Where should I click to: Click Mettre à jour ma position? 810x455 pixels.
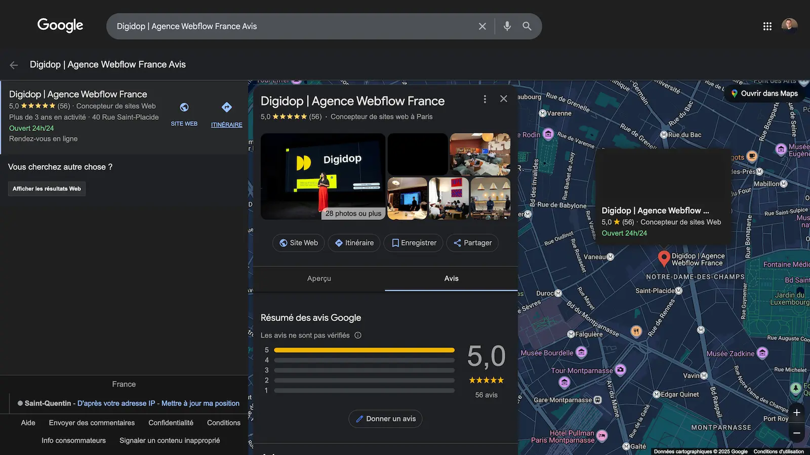click(200, 403)
